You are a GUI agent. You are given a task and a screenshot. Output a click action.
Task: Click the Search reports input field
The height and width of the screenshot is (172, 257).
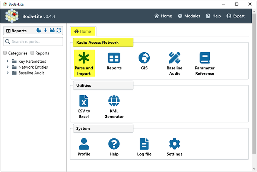coord(33,41)
